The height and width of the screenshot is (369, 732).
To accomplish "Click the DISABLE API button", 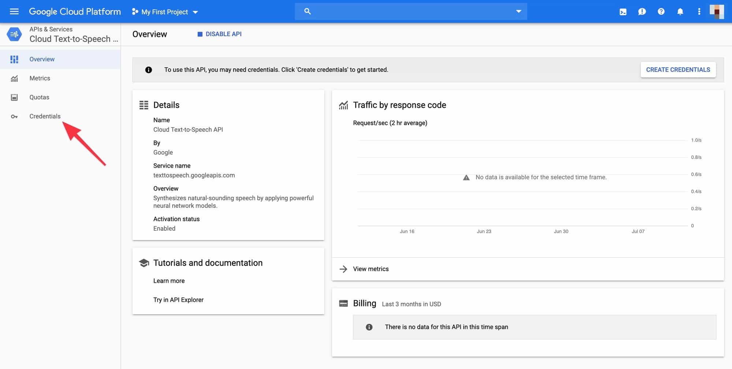I will click(x=220, y=34).
